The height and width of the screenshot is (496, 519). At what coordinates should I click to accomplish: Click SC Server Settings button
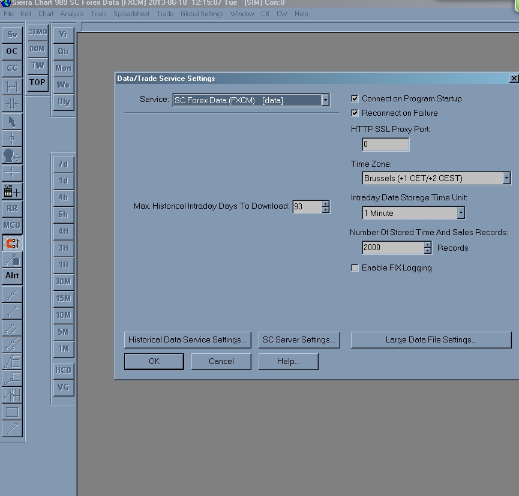point(299,340)
